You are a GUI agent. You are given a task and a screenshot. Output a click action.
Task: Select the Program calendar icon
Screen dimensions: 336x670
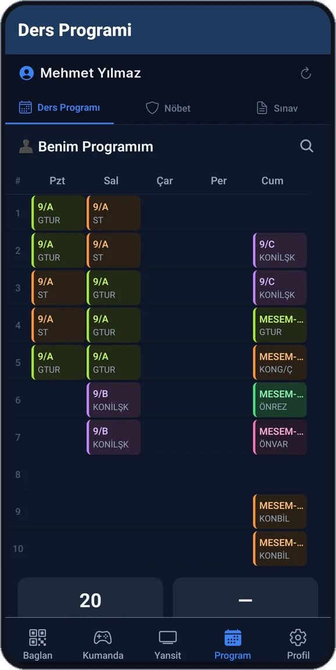233,637
